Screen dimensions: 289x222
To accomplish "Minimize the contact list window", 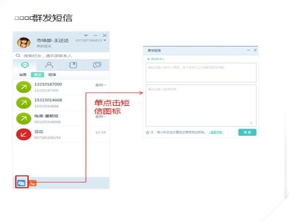I will (x=95, y=35).
